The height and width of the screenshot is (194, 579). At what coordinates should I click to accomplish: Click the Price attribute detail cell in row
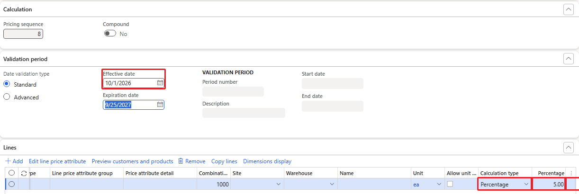pos(160,184)
